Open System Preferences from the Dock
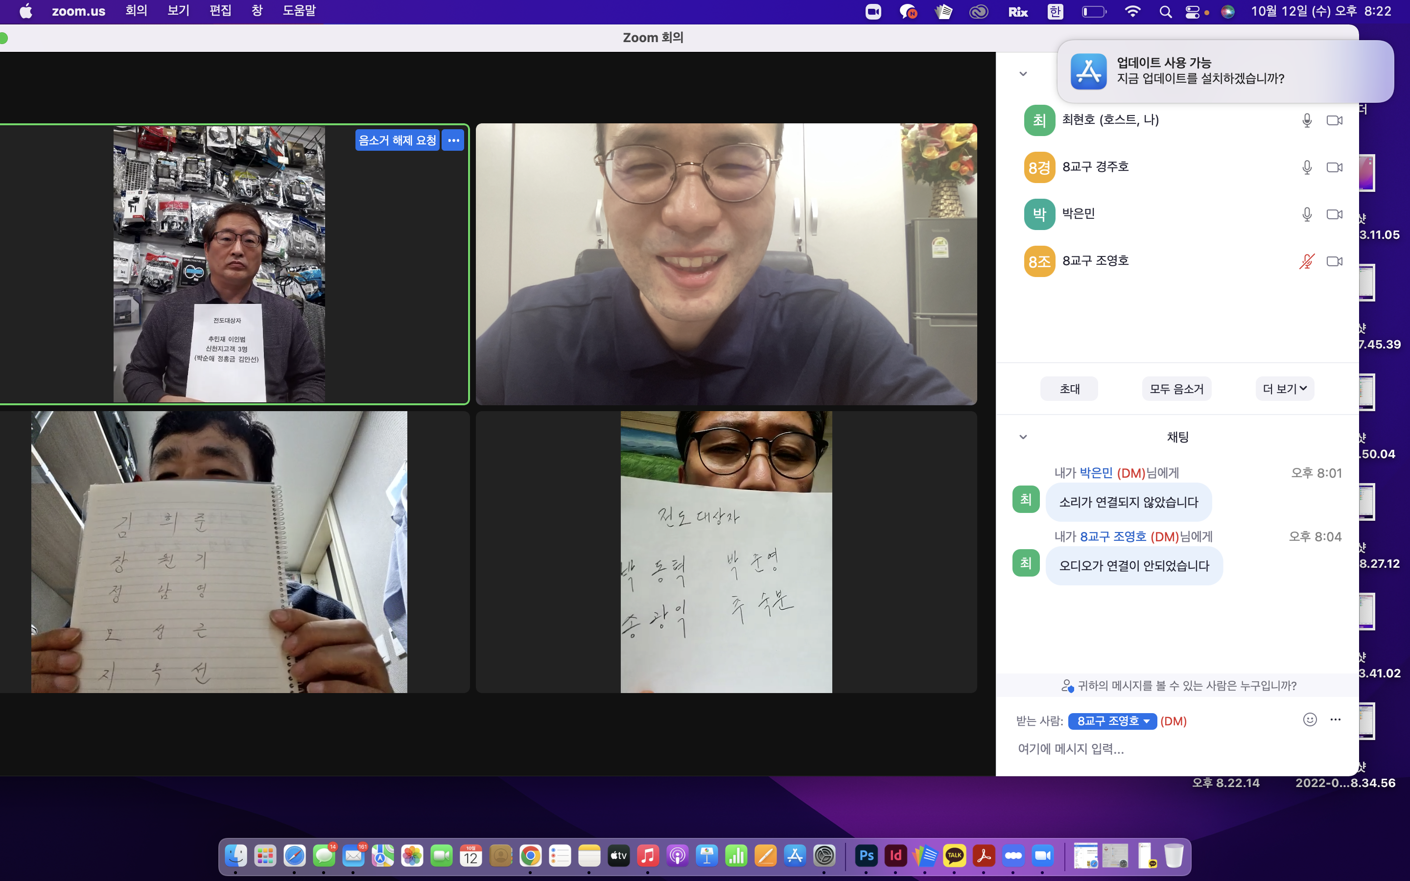Screen dimensions: 1410x881 tap(824, 856)
